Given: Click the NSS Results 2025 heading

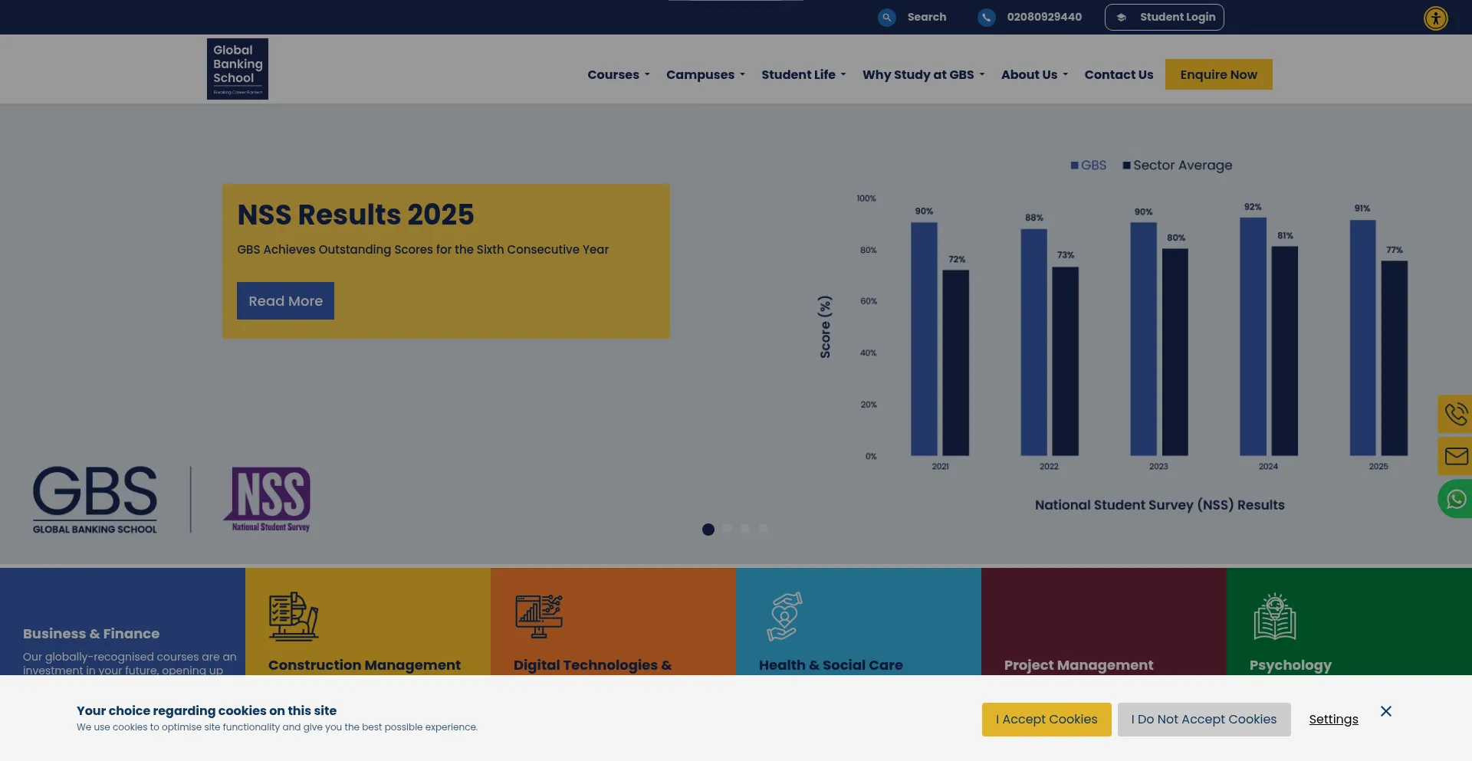Looking at the screenshot, I should [356, 215].
